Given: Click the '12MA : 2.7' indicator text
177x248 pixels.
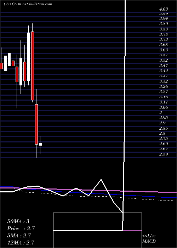Looking at the screenshot, I should pyautogui.click(x=21, y=243).
